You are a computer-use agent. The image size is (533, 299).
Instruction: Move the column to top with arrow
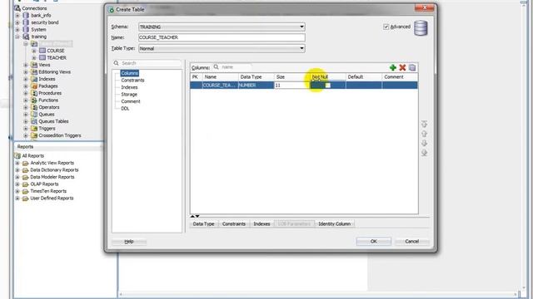click(x=424, y=124)
